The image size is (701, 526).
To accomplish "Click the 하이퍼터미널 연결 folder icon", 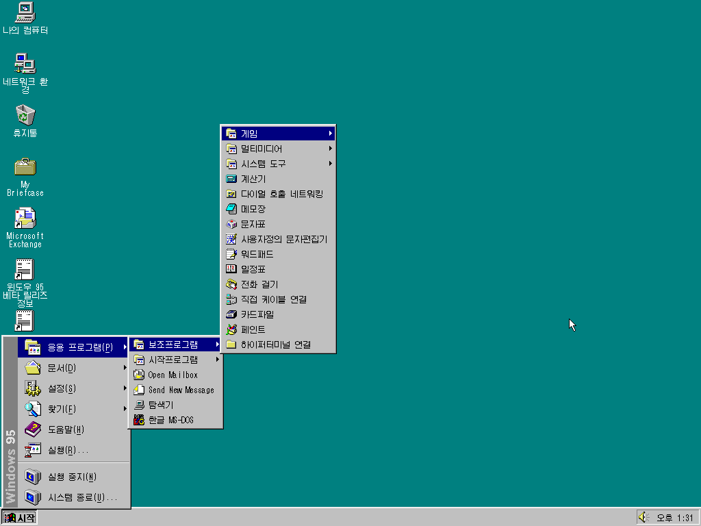I will (x=231, y=345).
